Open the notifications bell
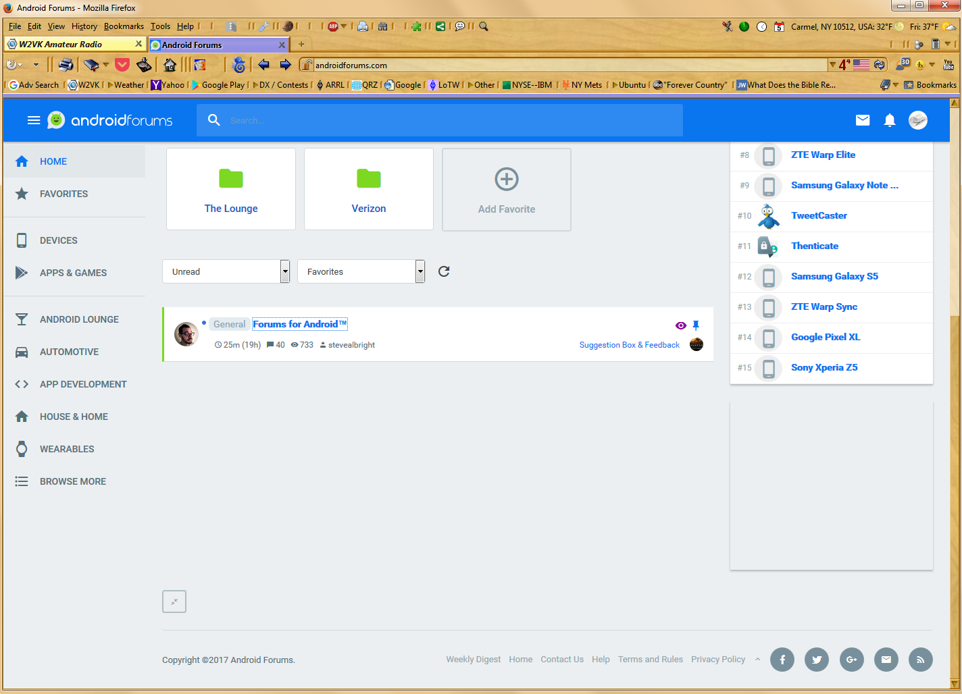 (890, 120)
